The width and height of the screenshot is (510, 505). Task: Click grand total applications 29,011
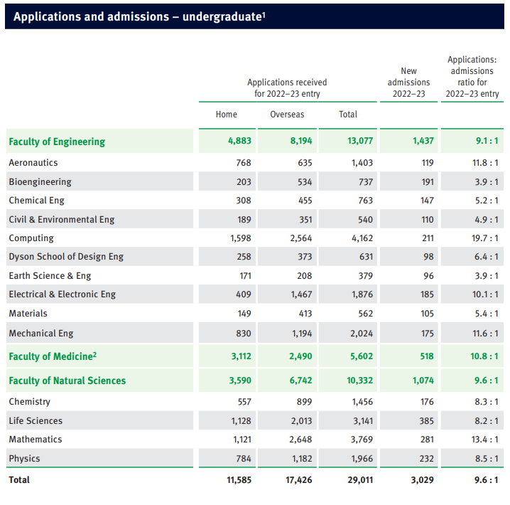[360, 480]
